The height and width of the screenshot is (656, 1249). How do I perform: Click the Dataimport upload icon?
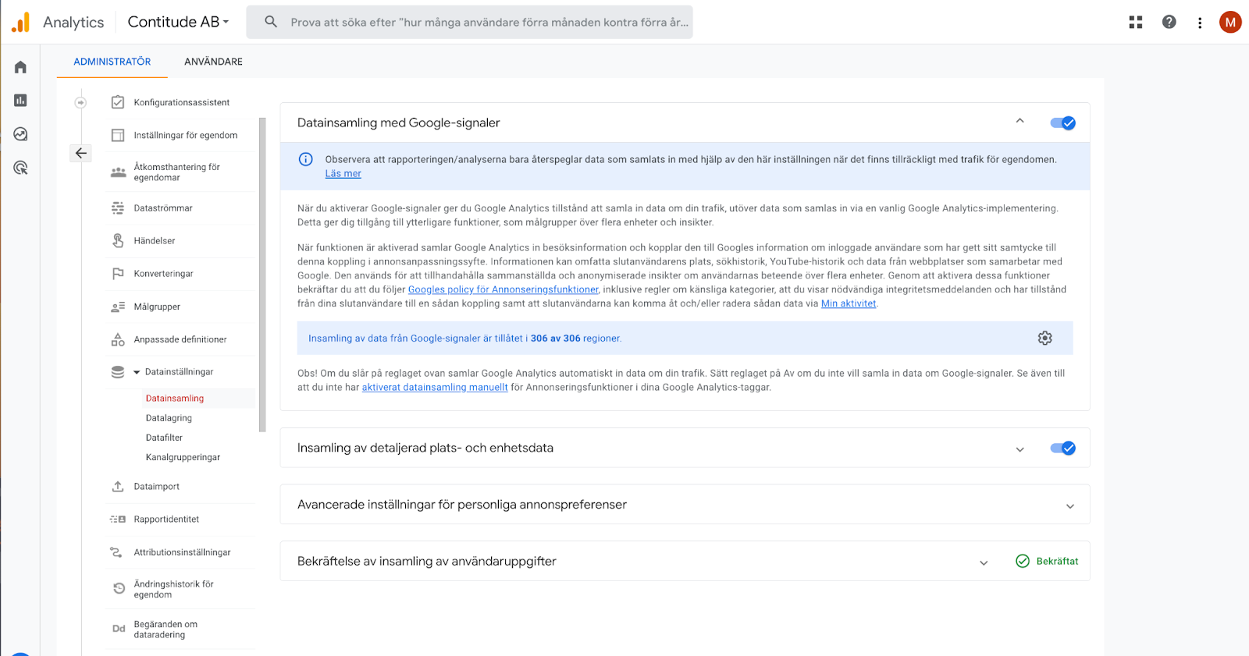(118, 487)
